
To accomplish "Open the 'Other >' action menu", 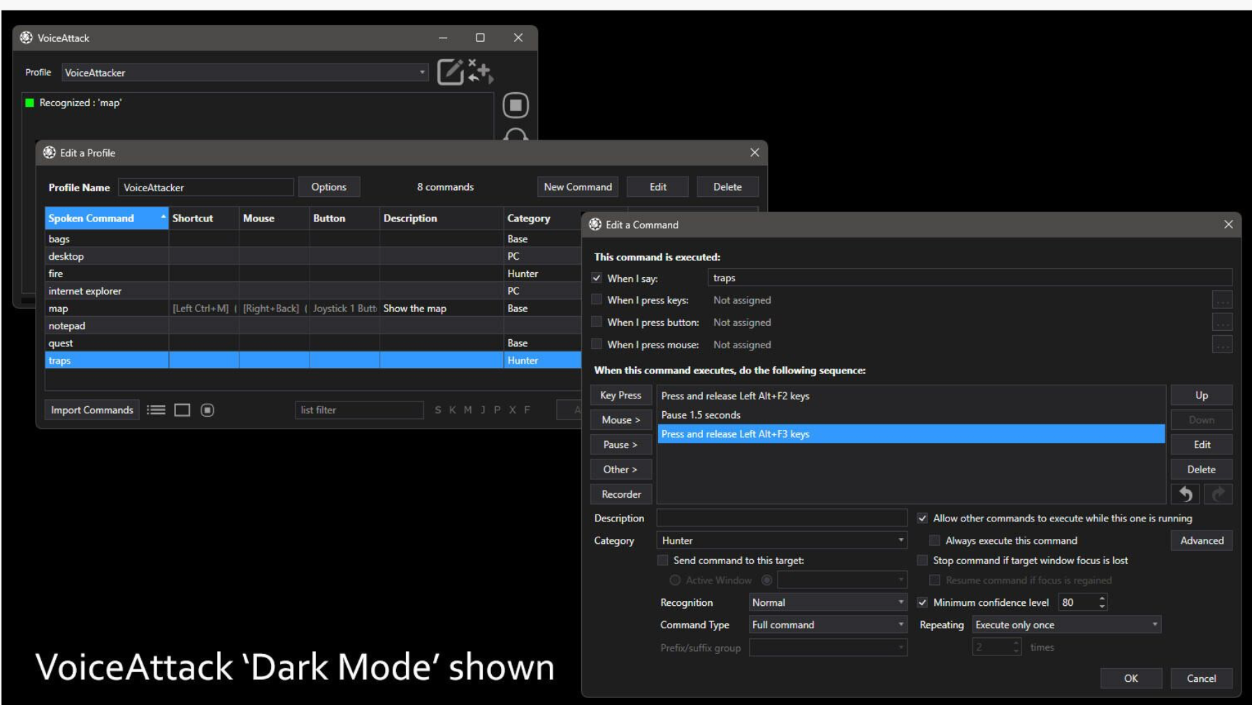I will pos(620,469).
